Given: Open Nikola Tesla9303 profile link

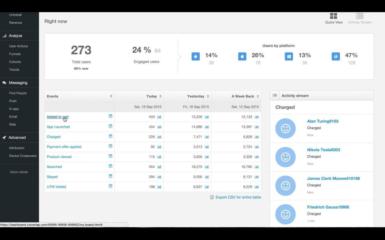Looking at the screenshot, I should (324, 150).
